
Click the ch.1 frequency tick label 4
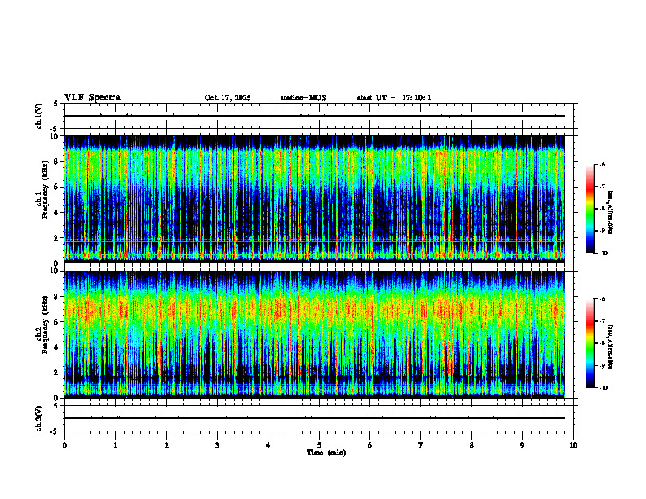tap(57, 213)
